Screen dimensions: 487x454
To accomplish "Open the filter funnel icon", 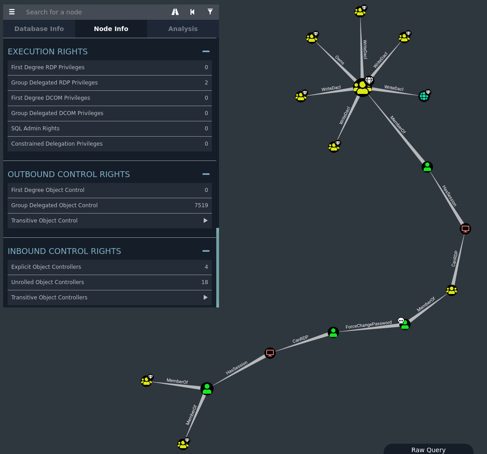I will 210,12.
